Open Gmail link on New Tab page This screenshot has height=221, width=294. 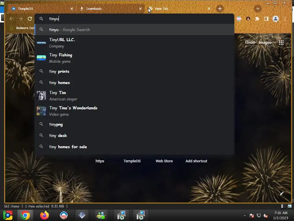point(250,43)
